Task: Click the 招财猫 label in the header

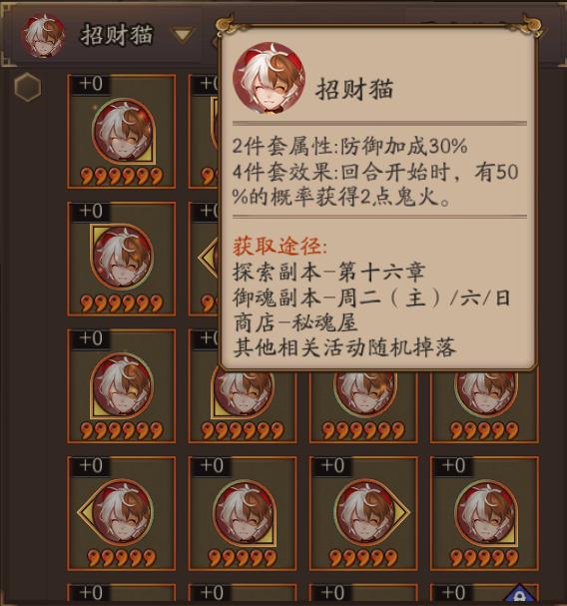Action: (x=117, y=36)
